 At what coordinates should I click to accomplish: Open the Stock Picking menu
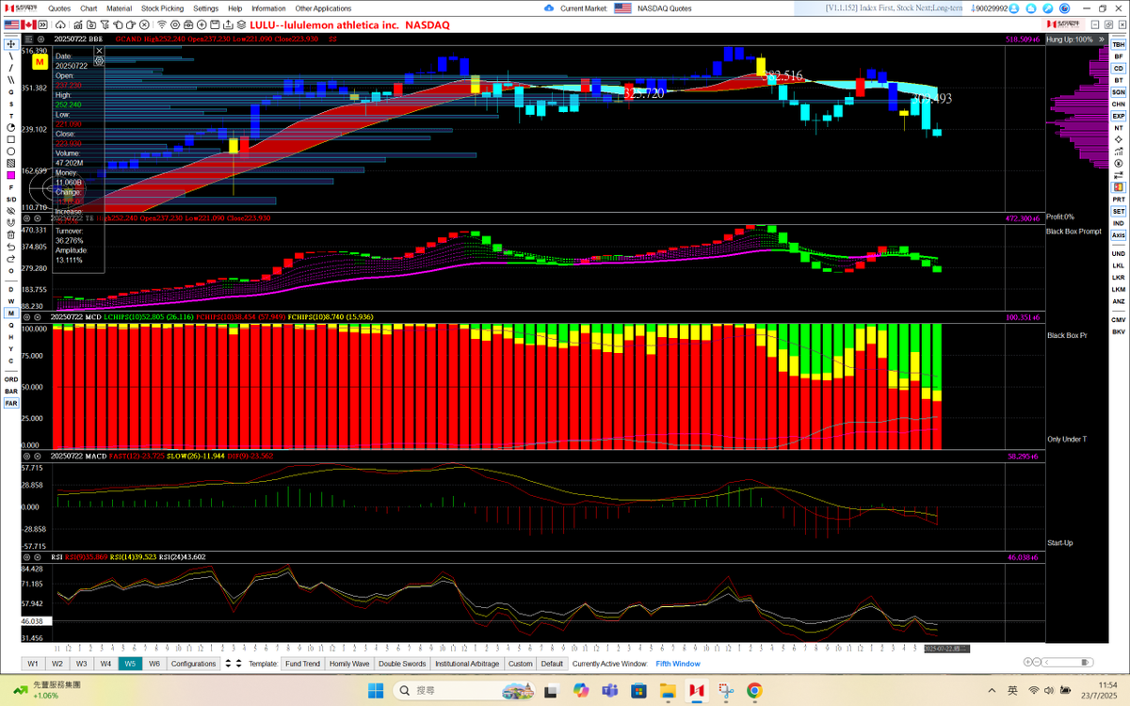point(162,8)
